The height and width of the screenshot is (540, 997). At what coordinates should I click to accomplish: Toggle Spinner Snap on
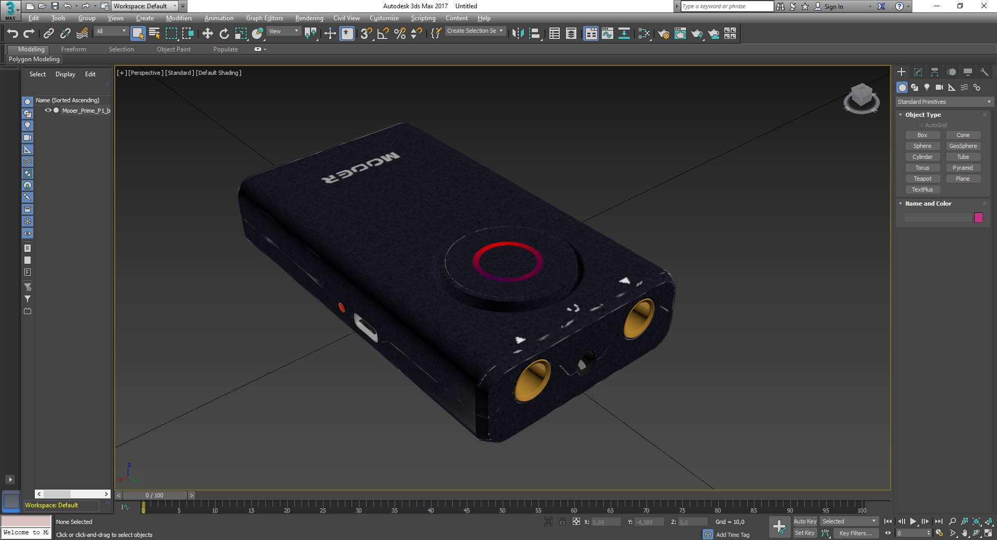pos(416,34)
